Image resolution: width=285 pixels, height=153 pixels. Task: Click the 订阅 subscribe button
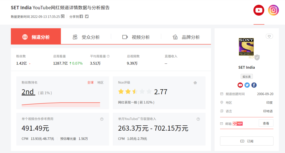pos(247,141)
